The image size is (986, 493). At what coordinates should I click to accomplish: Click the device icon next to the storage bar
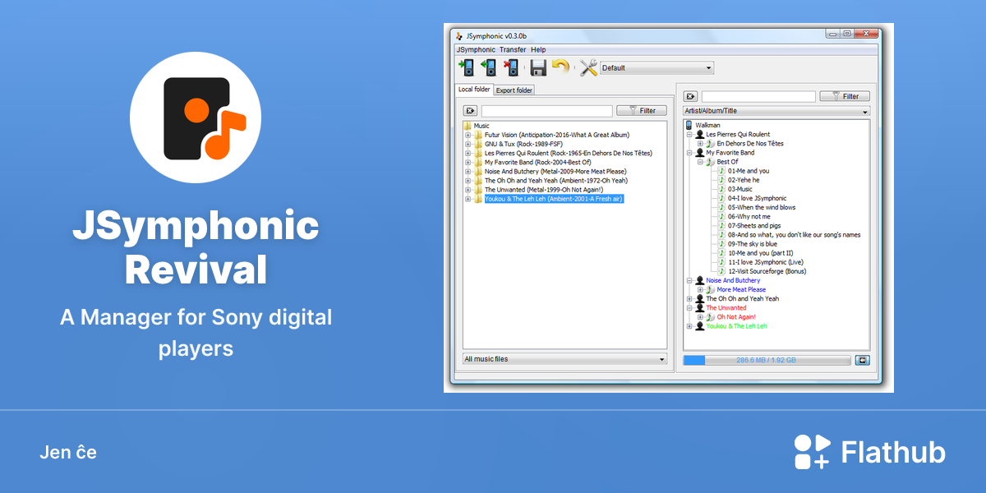coord(862,360)
